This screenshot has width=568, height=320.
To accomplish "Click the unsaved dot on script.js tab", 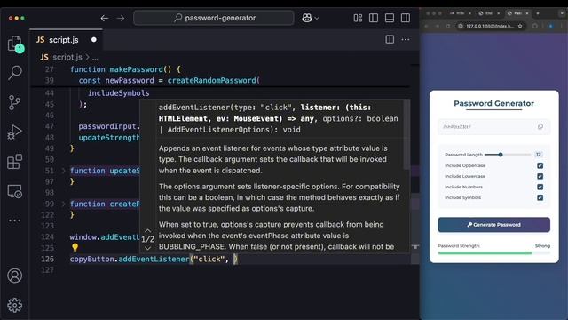I will click(x=94, y=40).
